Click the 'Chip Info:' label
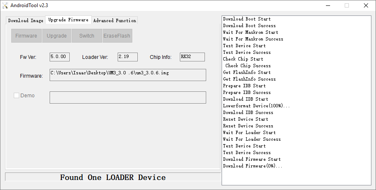 [x=161, y=57]
